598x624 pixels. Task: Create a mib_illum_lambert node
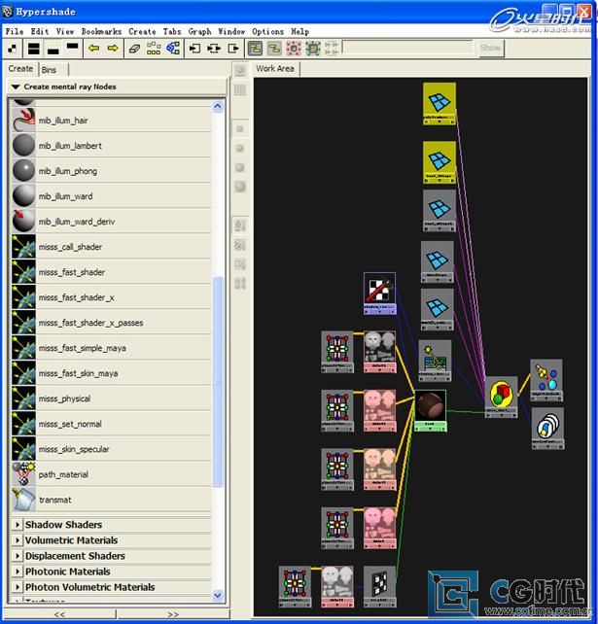tap(112, 146)
